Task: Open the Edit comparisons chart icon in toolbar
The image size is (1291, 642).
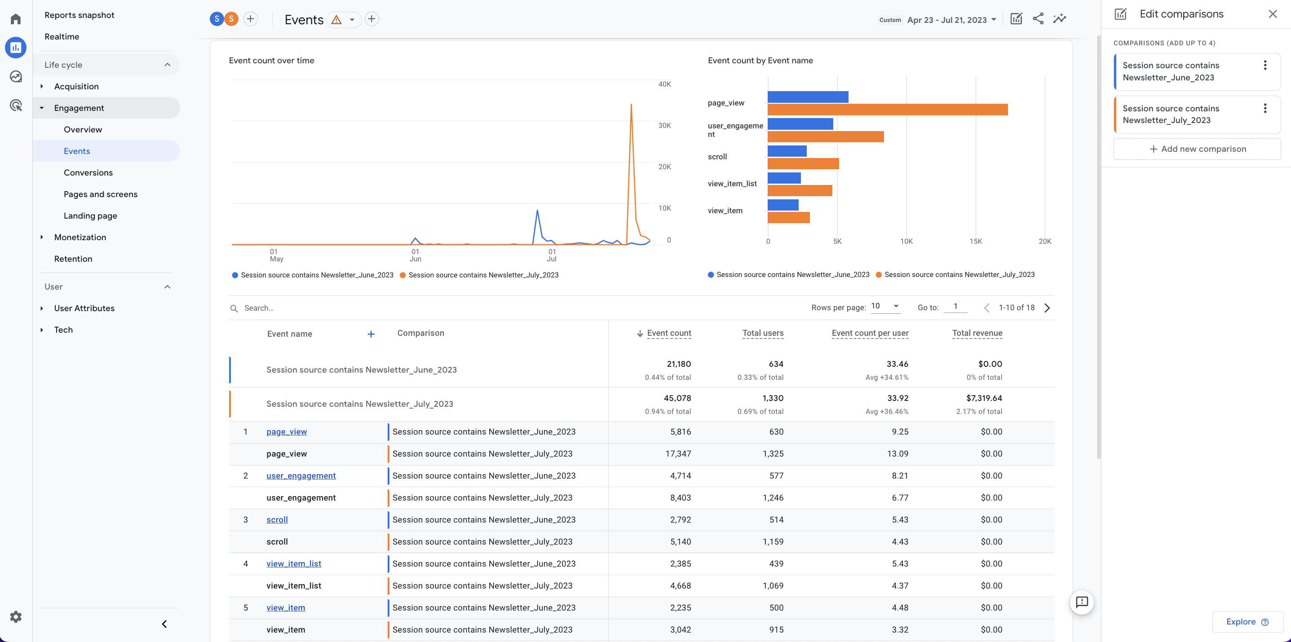Action: [1016, 19]
